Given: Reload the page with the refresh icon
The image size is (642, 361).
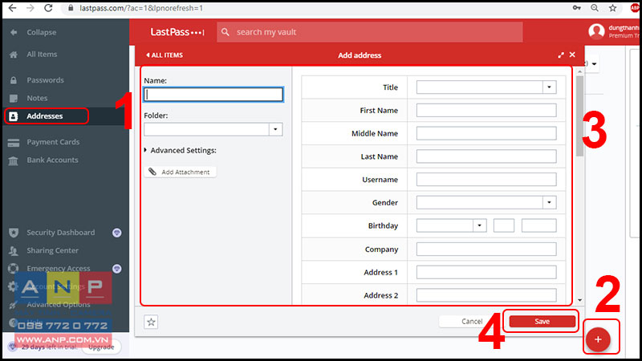Looking at the screenshot, I should [48, 8].
